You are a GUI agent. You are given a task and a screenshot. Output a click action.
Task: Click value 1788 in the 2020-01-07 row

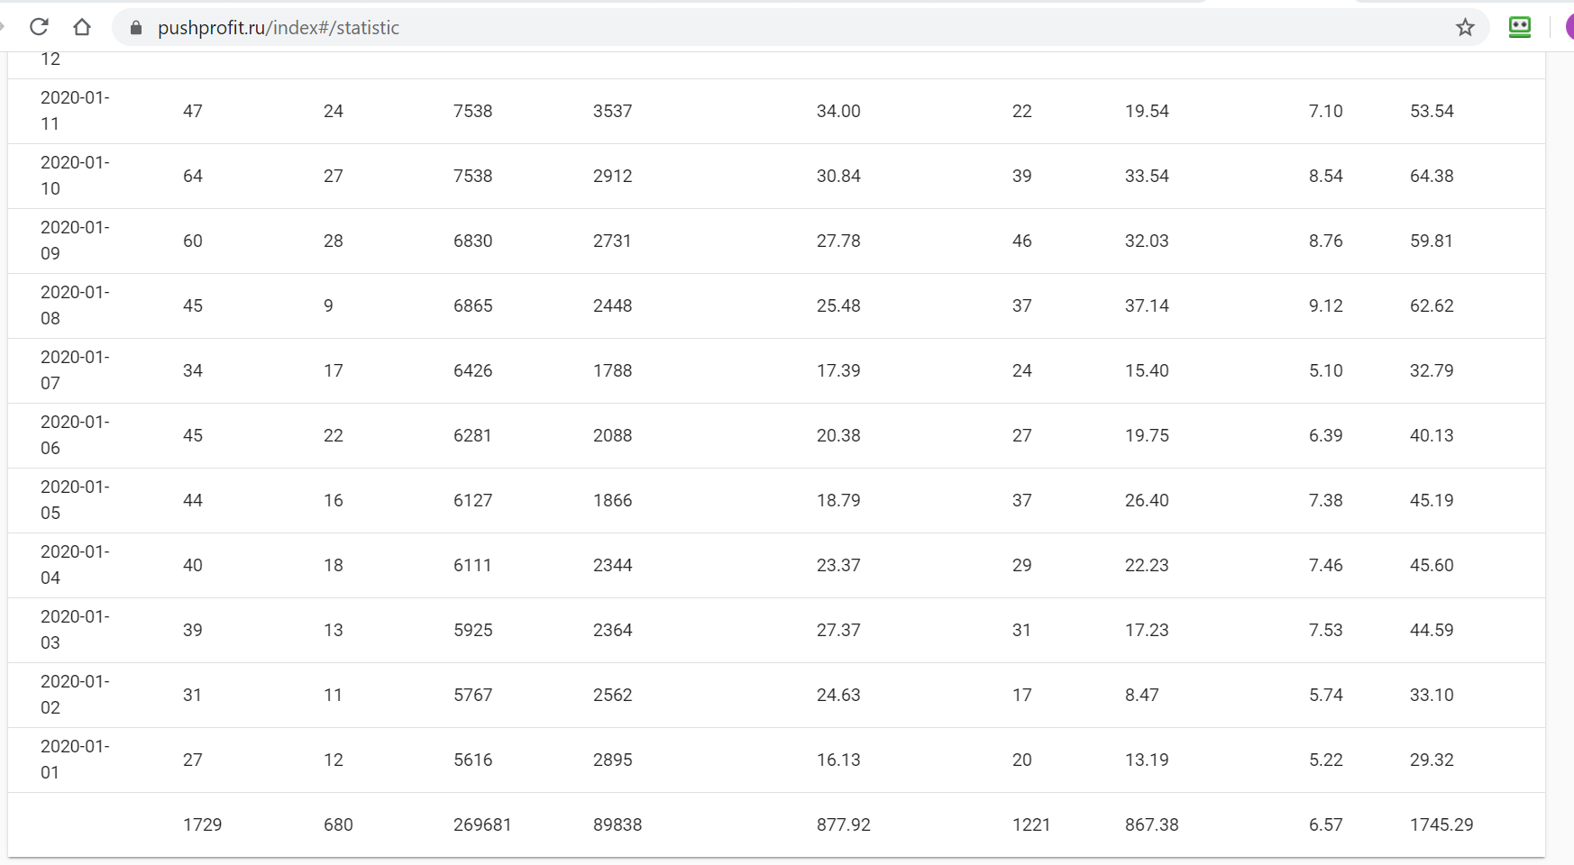[x=612, y=370]
